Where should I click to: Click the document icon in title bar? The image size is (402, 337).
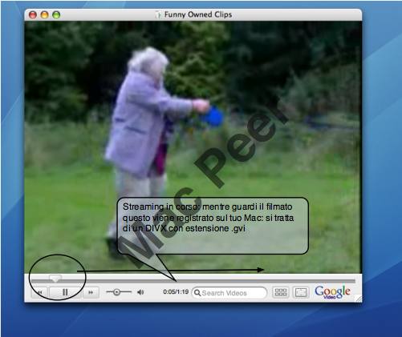pyautogui.click(x=158, y=14)
